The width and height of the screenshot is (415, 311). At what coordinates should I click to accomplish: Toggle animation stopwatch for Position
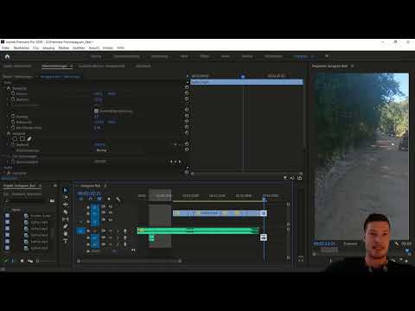pos(13,93)
